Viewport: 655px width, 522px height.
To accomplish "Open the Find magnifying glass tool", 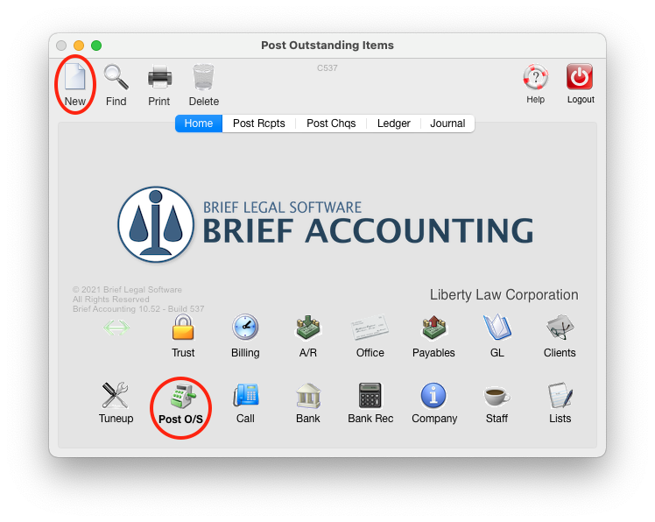I will [x=116, y=77].
